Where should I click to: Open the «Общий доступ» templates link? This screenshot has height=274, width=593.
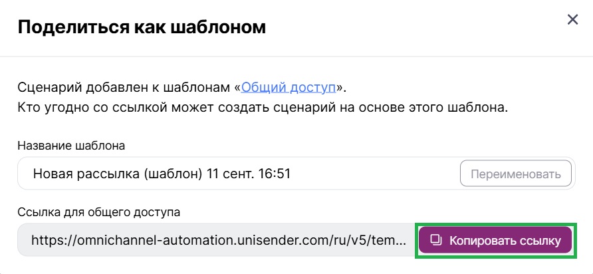coord(291,87)
